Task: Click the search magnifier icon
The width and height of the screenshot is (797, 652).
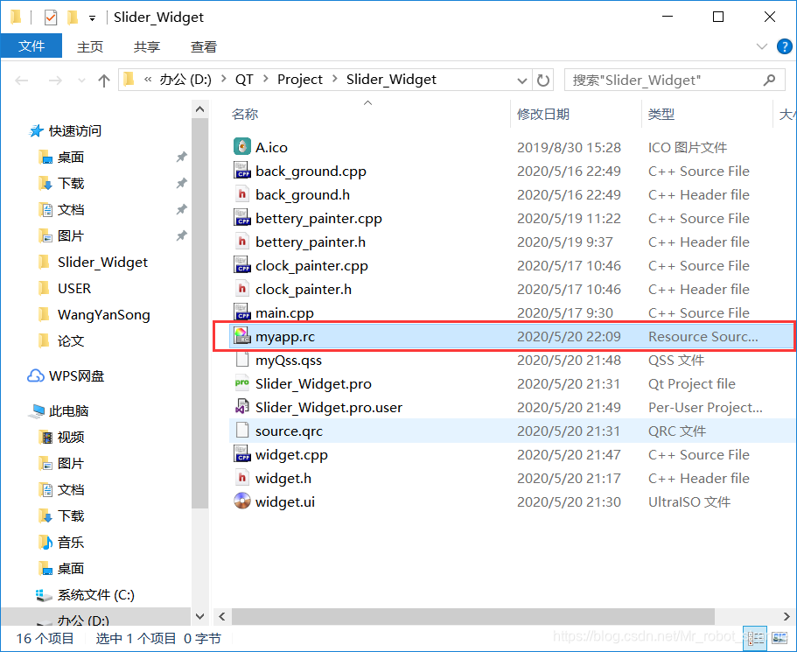Action: click(769, 80)
